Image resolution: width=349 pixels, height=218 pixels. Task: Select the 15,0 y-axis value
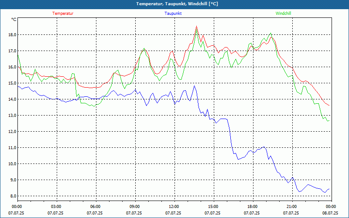point(13,83)
